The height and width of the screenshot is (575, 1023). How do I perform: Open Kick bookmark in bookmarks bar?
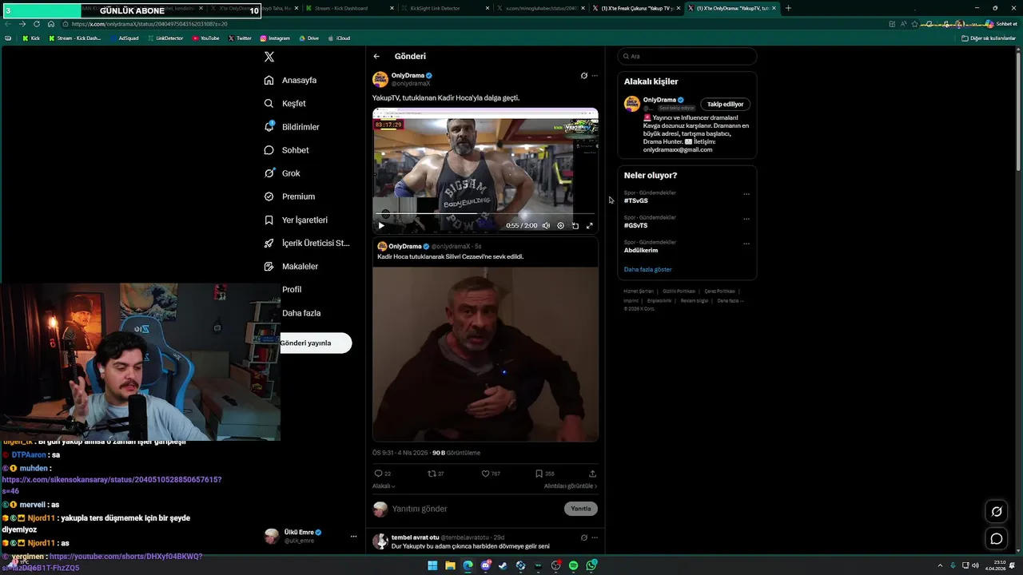point(31,38)
